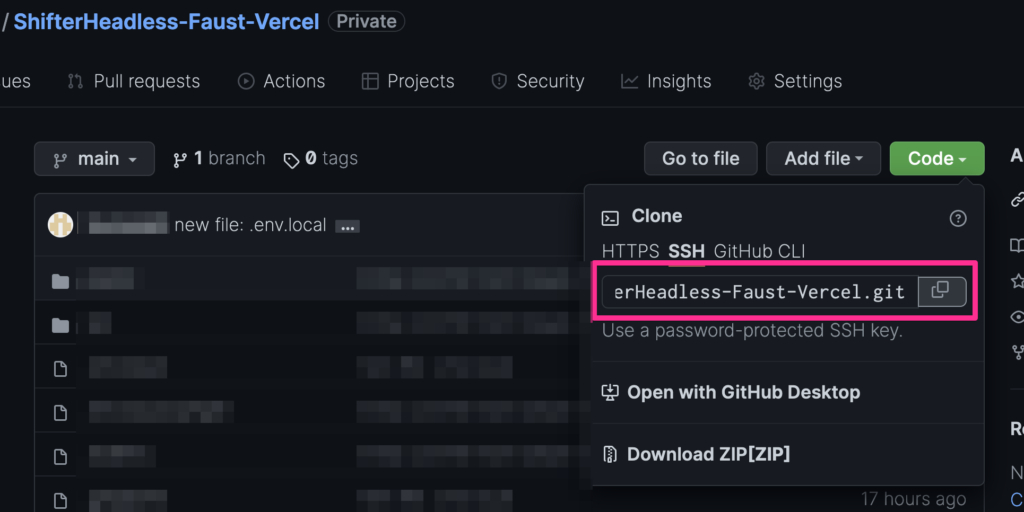Click the first folder icon in file list
The image size is (1024, 512).
point(60,281)
